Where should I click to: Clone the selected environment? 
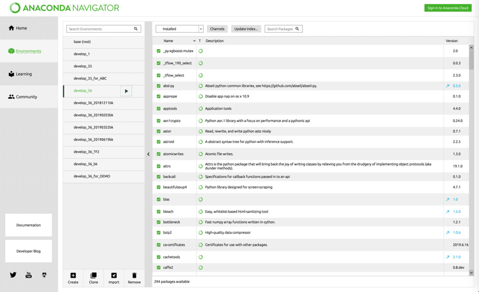pos(93,278)
